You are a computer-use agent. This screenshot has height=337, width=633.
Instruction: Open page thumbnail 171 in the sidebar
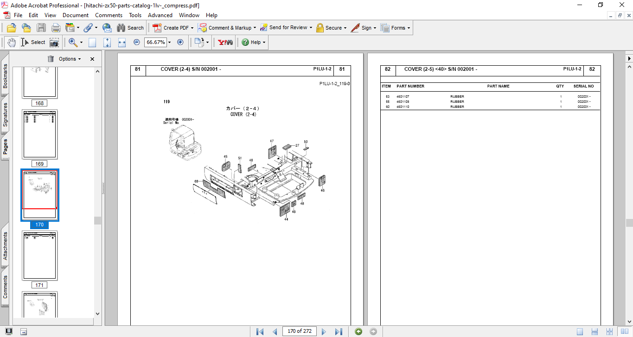click(x=39, y=256)
